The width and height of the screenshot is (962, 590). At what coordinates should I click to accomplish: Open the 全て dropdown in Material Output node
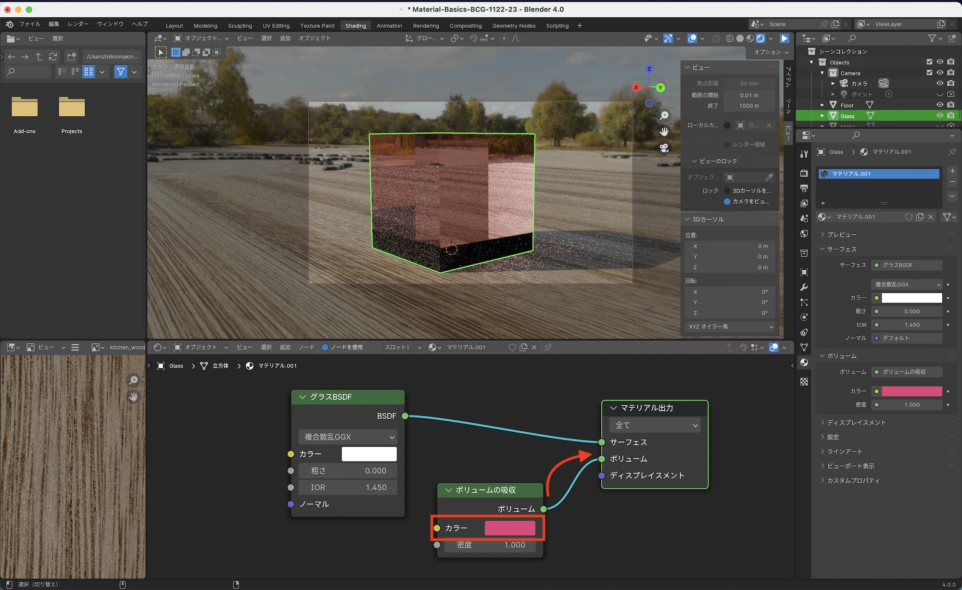(x=655, y=425)
